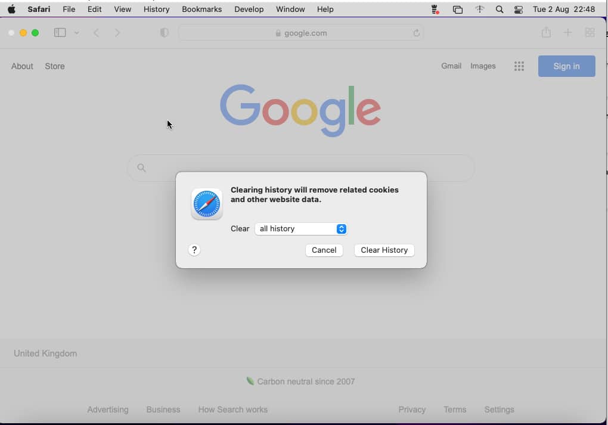
Task: Open the Advertising footer link
Action: (x=108, y=410)
